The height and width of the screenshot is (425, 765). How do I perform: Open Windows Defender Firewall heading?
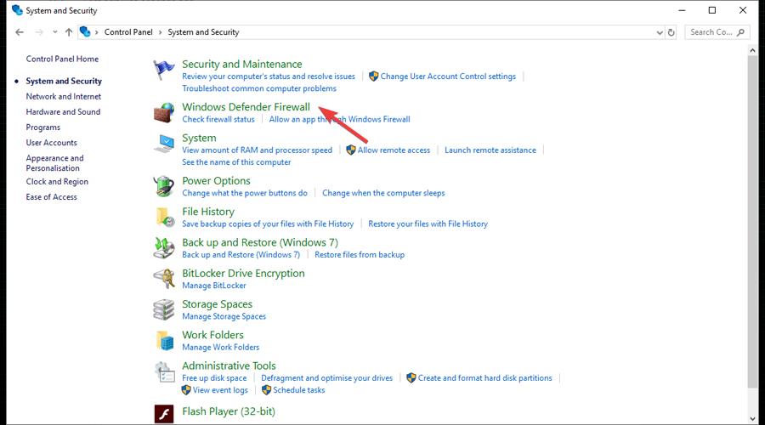tap(246, 107)
